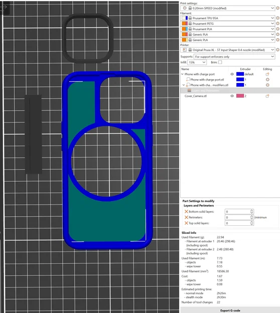Click lock icon on Prusament TPU 95A preset

tap(190, 18)
